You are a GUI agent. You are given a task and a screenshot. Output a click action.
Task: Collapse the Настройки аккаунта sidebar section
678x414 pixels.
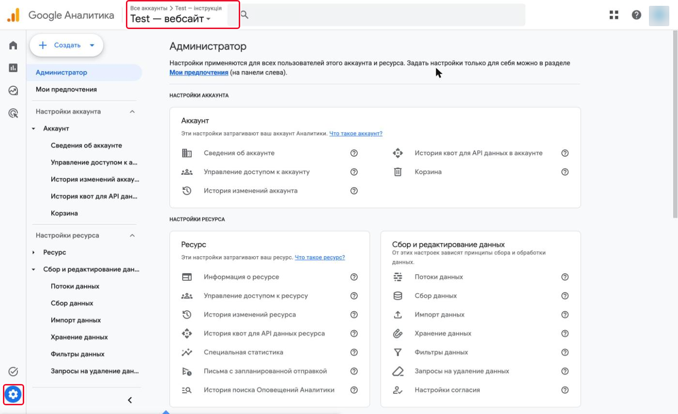132,111
